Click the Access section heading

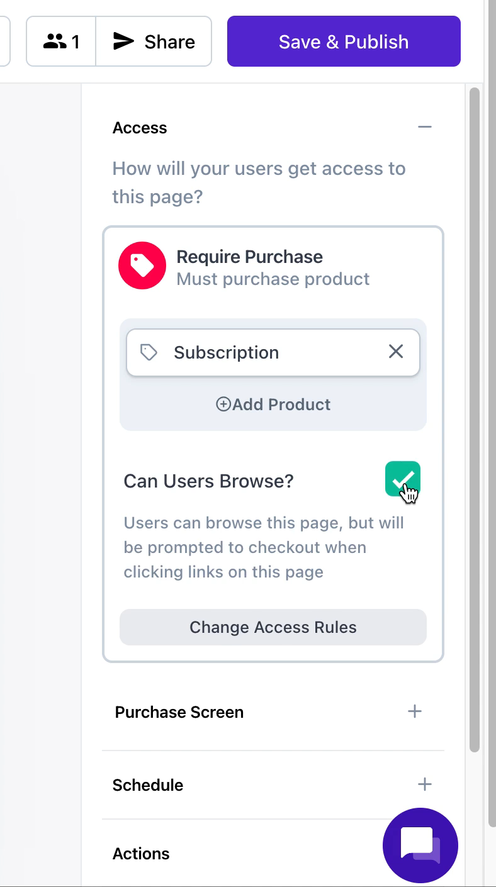point(140,128)
